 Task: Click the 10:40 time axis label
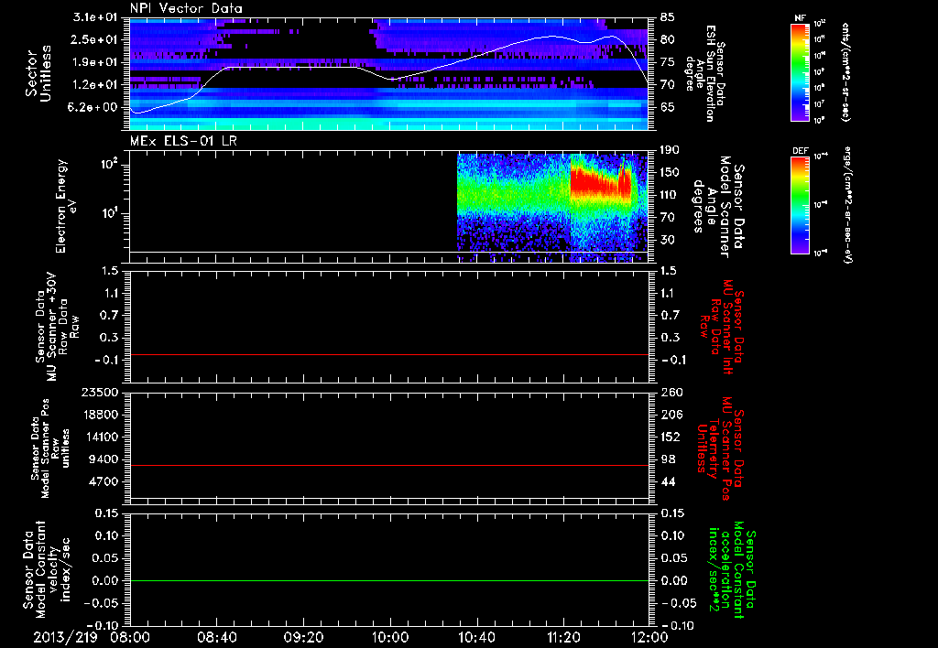tap(476, 637)
